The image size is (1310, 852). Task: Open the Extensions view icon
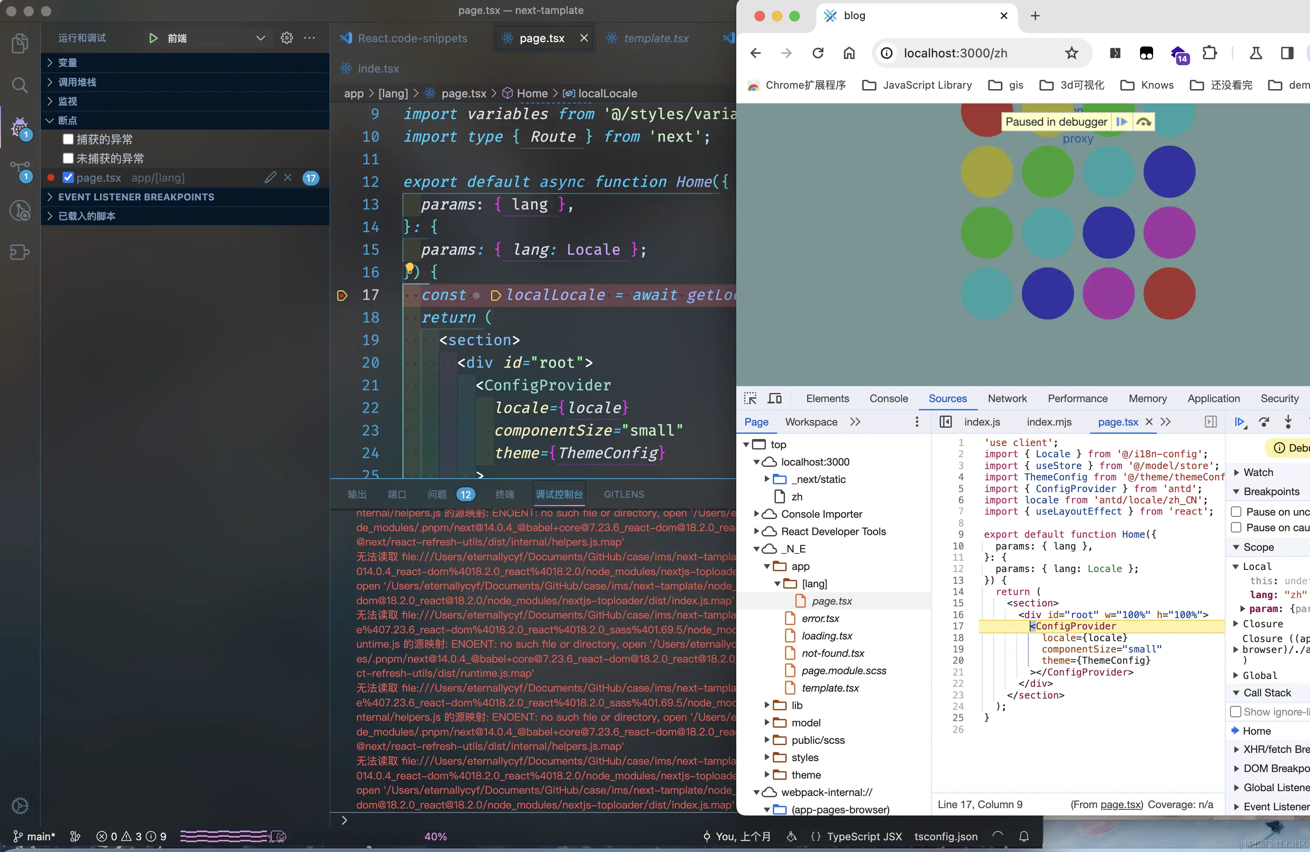pyautogui.click(x=20, y=252)
